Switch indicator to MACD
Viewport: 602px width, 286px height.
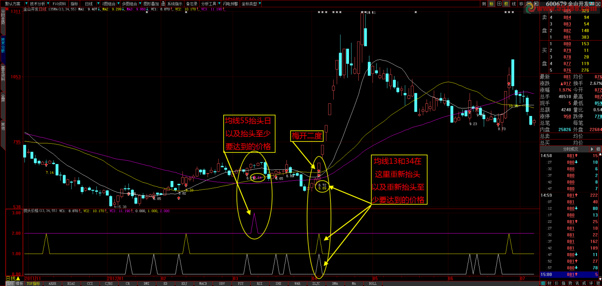(203, 283)
